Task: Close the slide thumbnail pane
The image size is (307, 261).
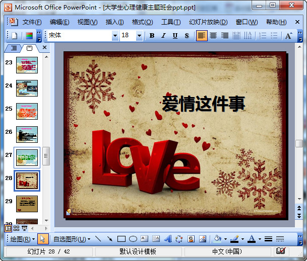Action: pos(45,47)
